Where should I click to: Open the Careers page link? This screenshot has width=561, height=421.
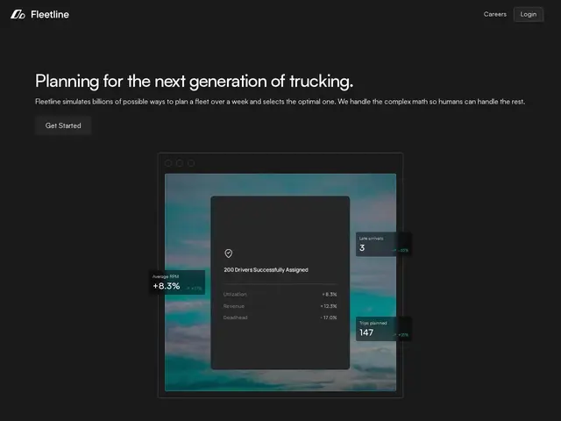tap(494, 14)
